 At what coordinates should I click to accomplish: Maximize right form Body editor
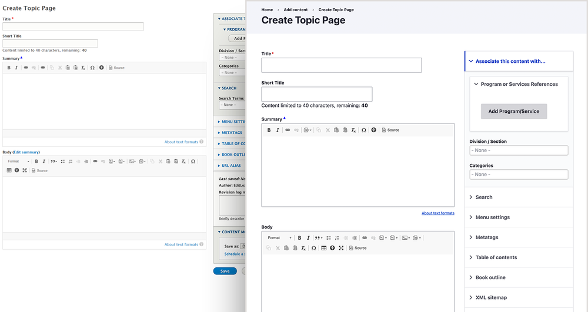pyautogui.click(x=341, y=248)
